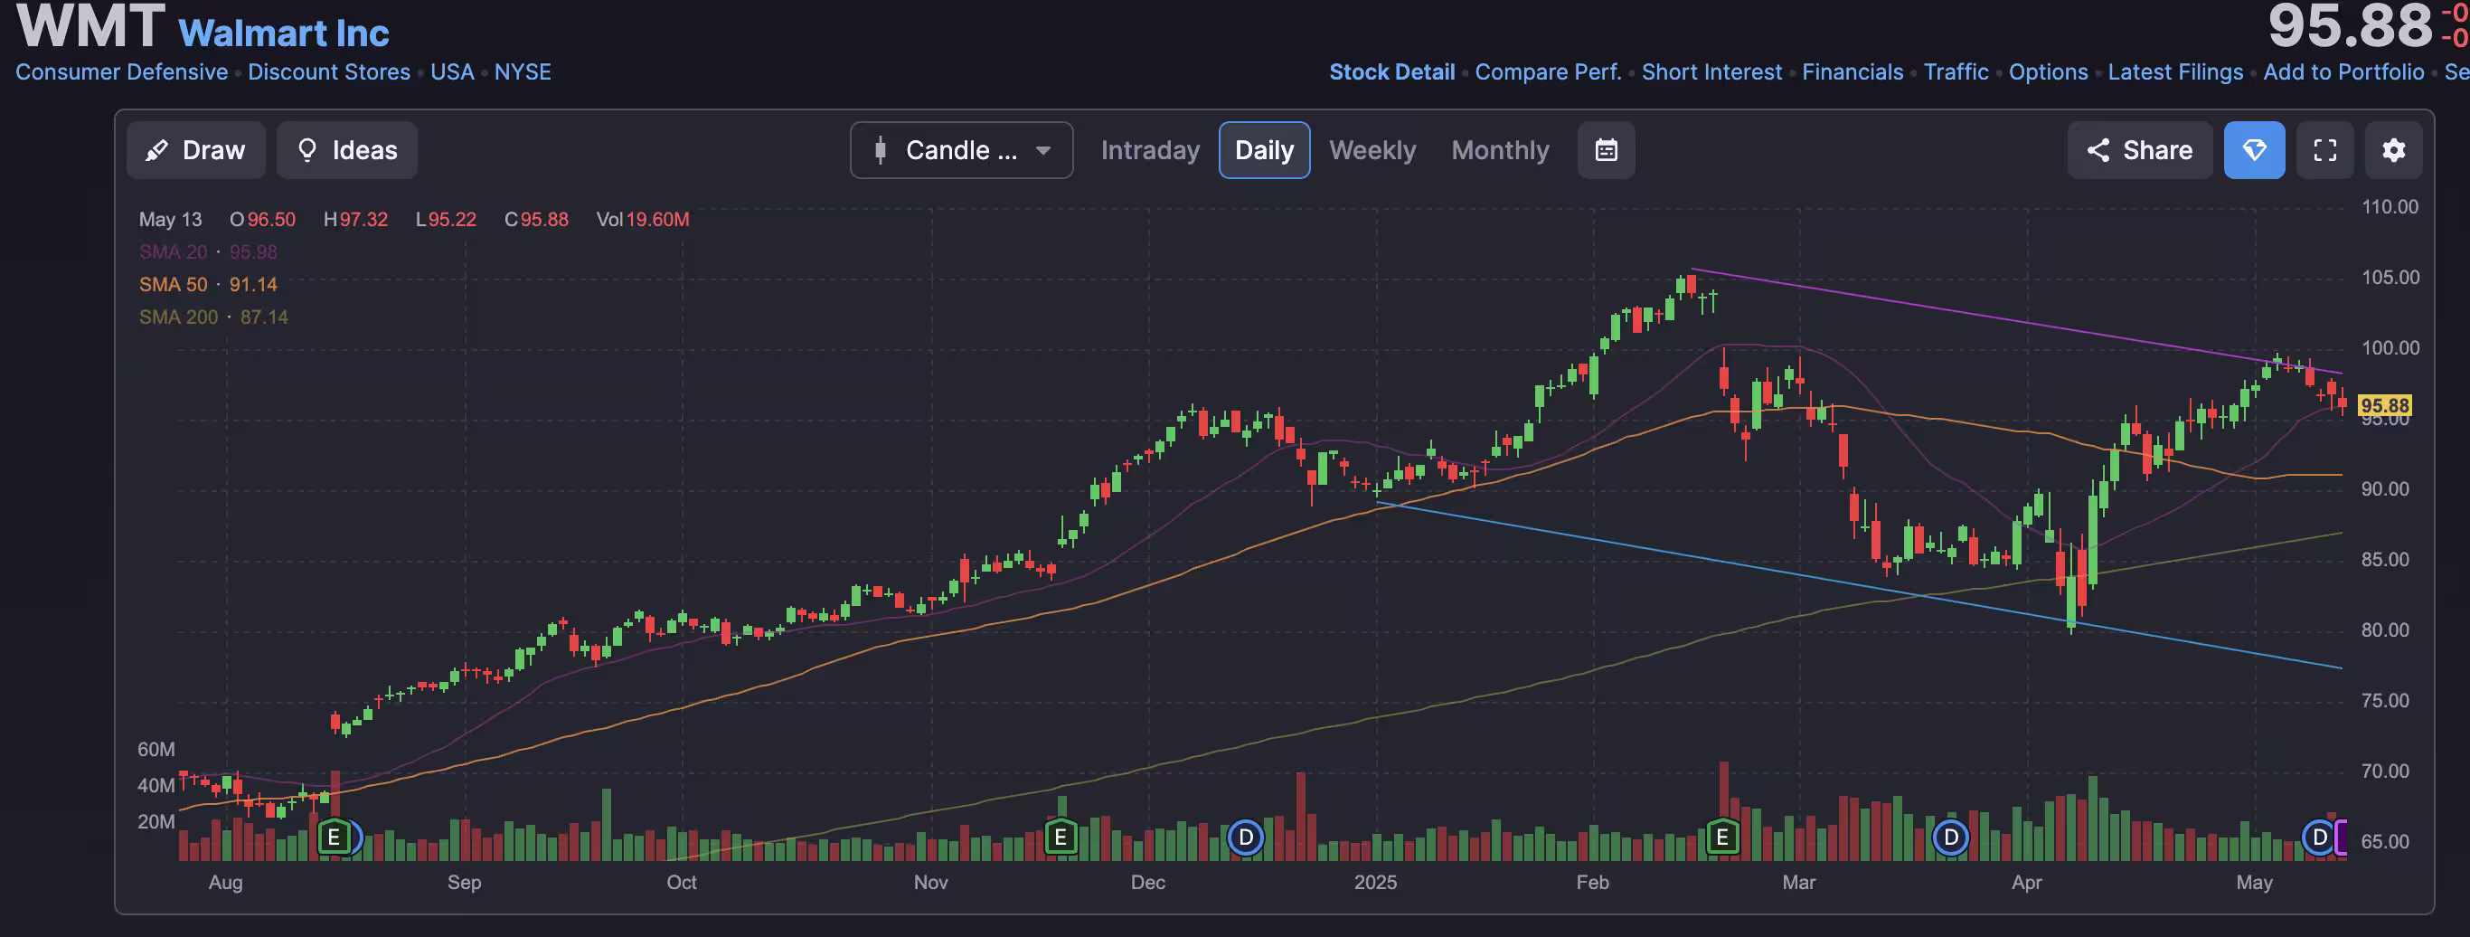Expand the Candle chart type dropdown
Image resolution: width=2470 pixels, height=937 pixels.
(x=962, y=150)
